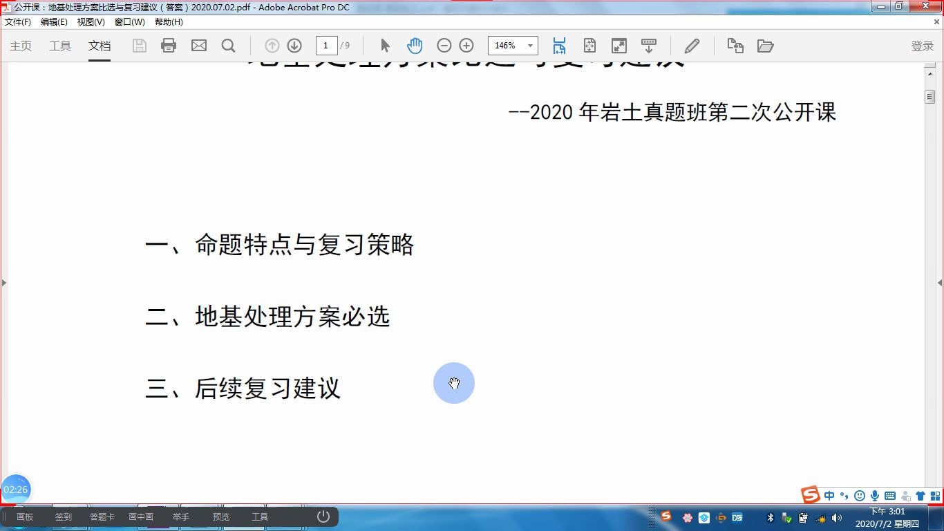Zoom in with plus button
944x531 pixels.
point(466,46)
